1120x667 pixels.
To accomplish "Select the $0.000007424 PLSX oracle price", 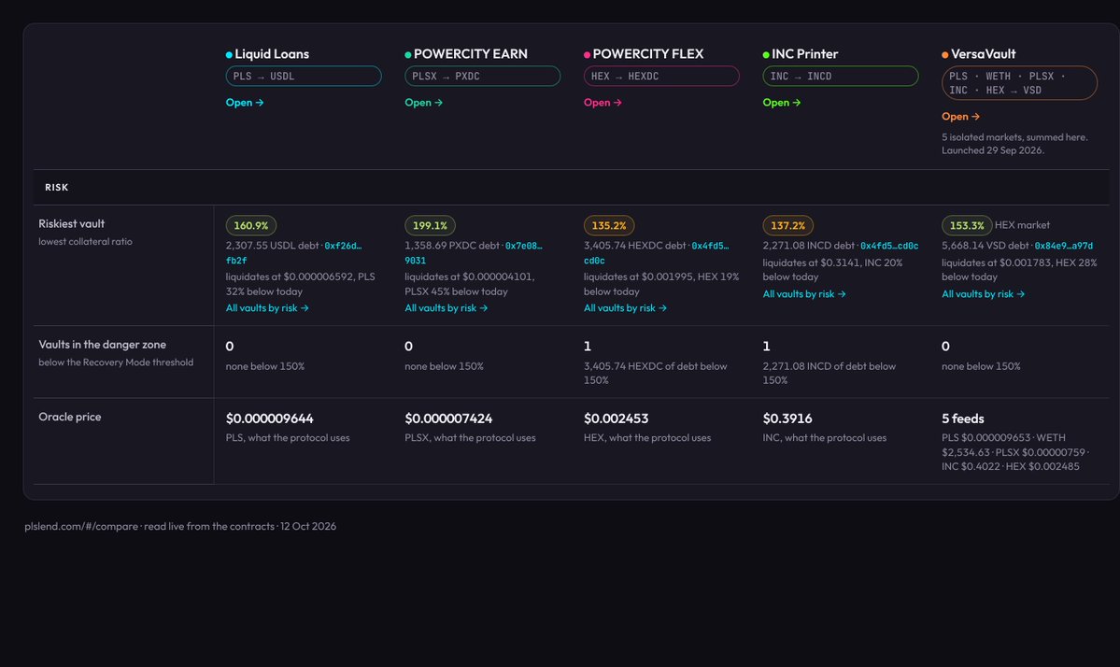I will (x=448, y=419).
